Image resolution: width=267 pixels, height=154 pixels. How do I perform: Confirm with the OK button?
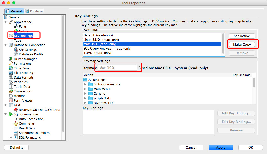251,147
